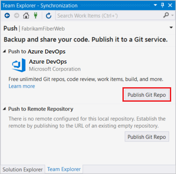Click Publish Git Repo under Azure DevOps
Image resolution: width=176 pixels, height=174 pixels.
147,95
